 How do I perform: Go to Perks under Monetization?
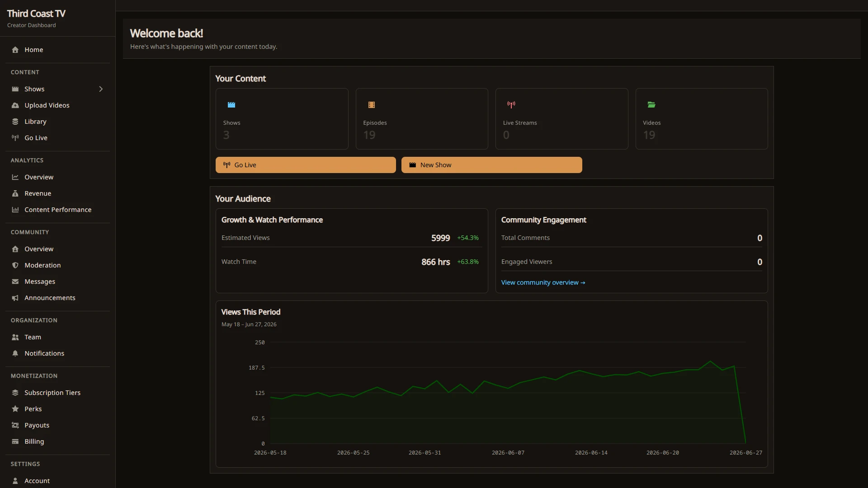point(58,409)
